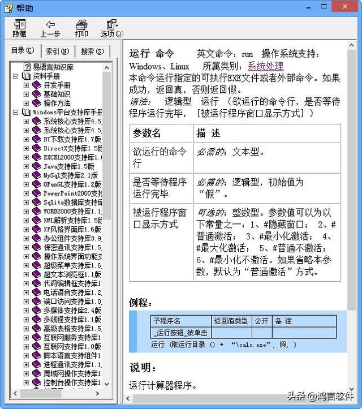The height and width of the screenshot is (409, 362).
Task: Click the 是否等待程序运行完毕 parameter cell
Action: (161, 188)
